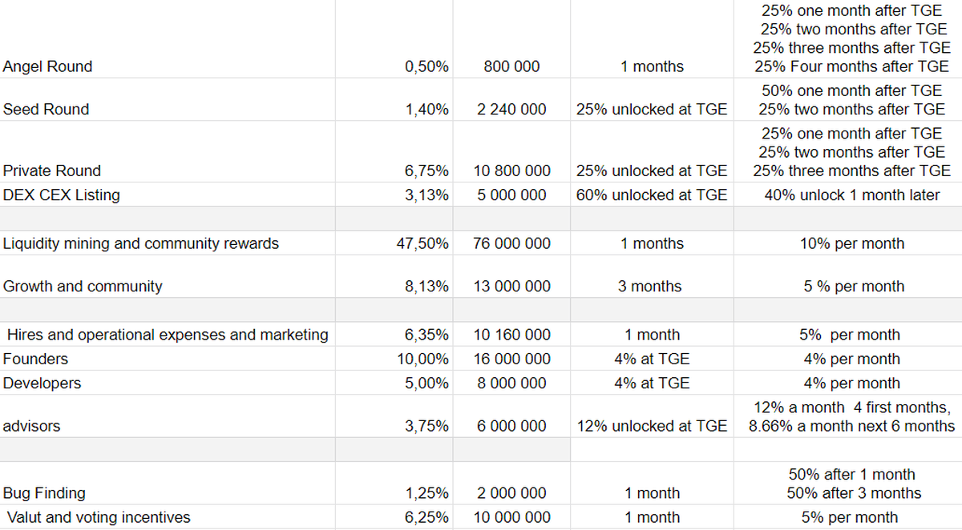Select the "DEX CEX Listing" cell
962x530 pixels.
pyautogui.click(x=62, y=195)
